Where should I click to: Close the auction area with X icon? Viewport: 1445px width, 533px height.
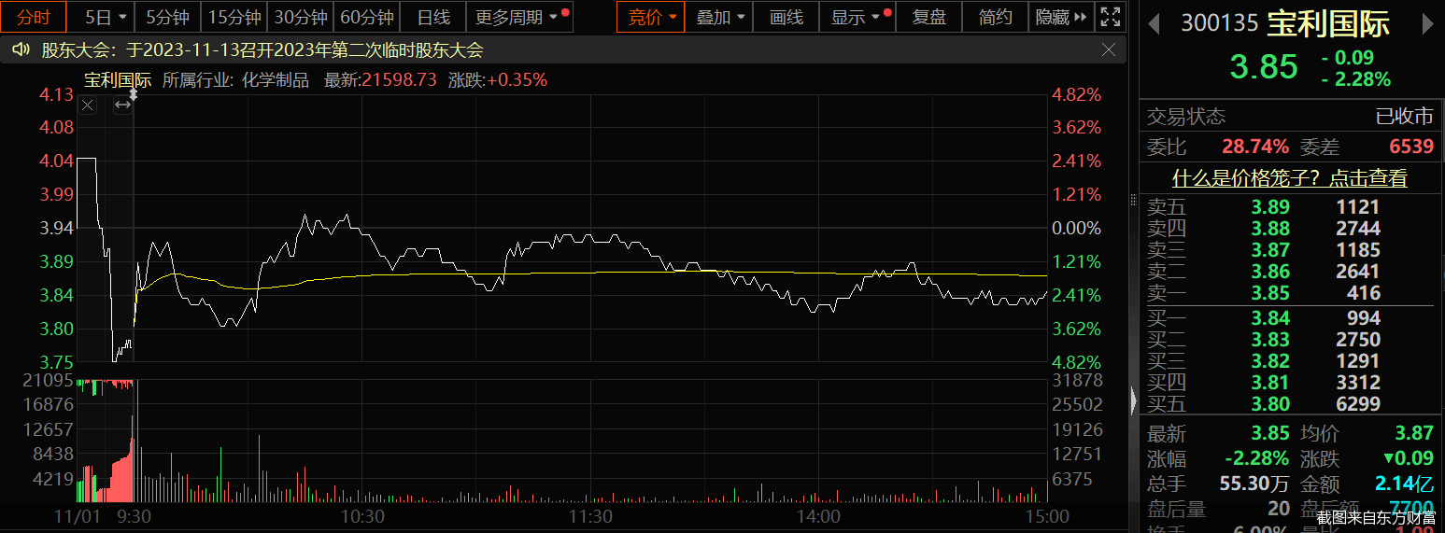pyautogui.click(x=88, y=105)
